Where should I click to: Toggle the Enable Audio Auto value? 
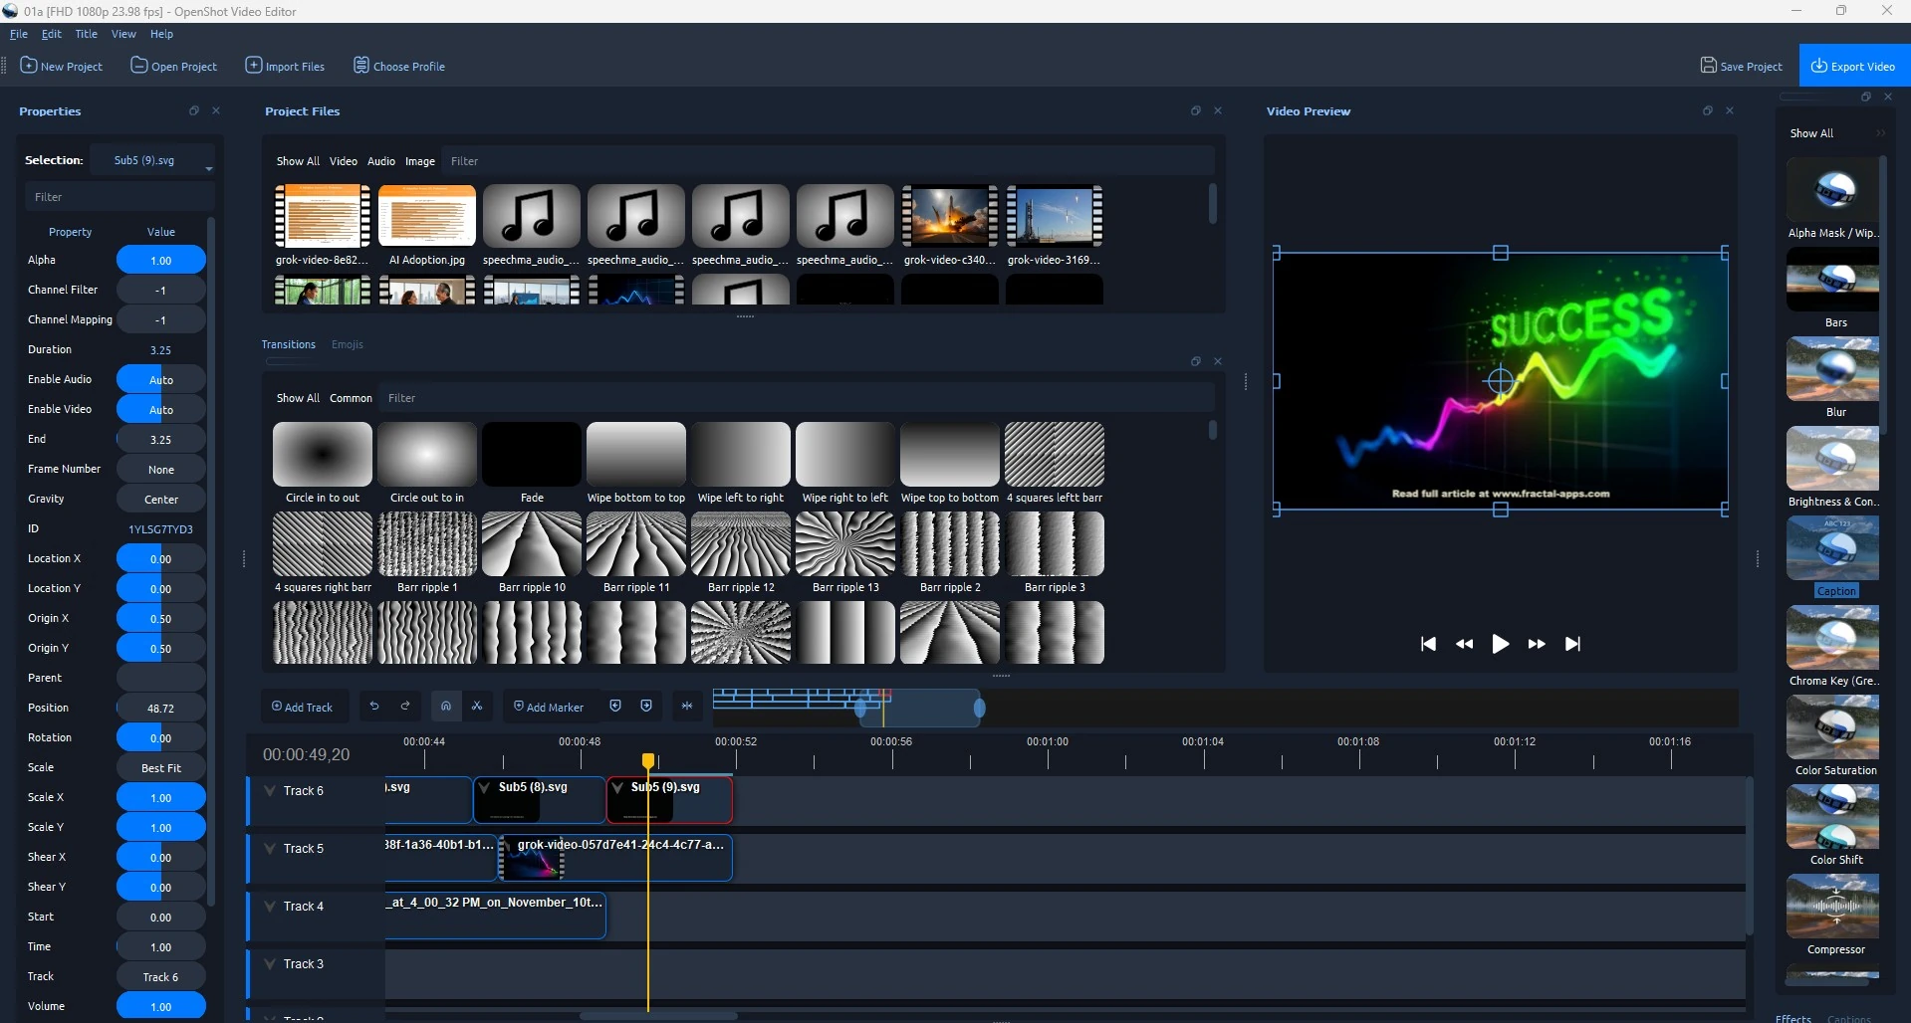160,380
